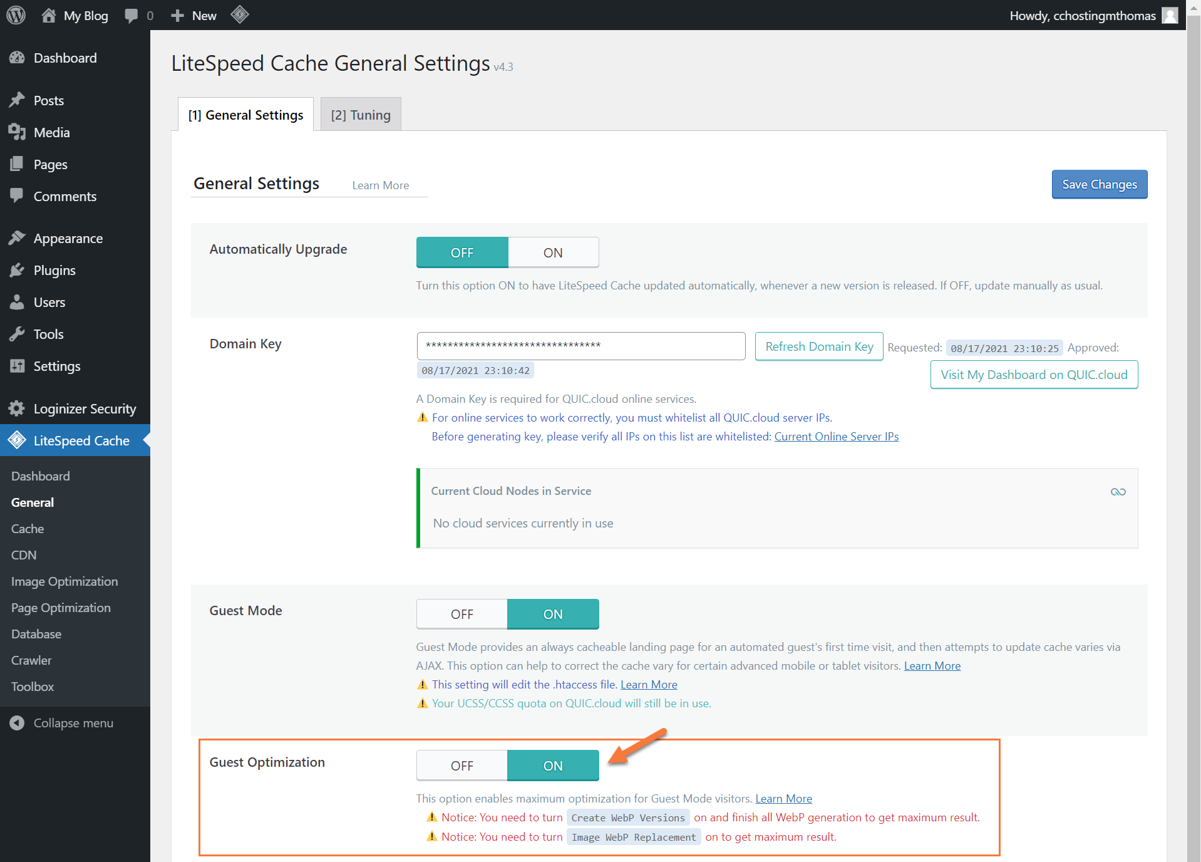
Task: Open Plugins from the sidebar
Action: tap(54, 271)
